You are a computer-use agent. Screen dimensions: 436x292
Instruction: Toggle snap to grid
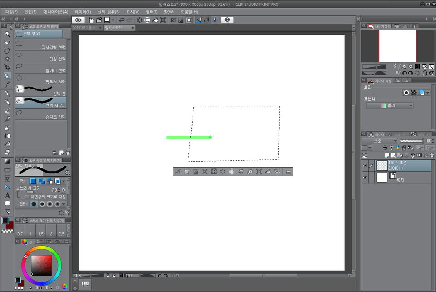[x=214, y=20]
